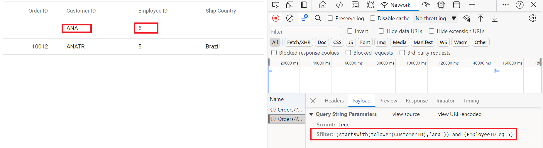Image resolution: width=543 pixels, height=148 pixels.
Task: Enable the Preserve log checkbox
Action: coord(330,18)
